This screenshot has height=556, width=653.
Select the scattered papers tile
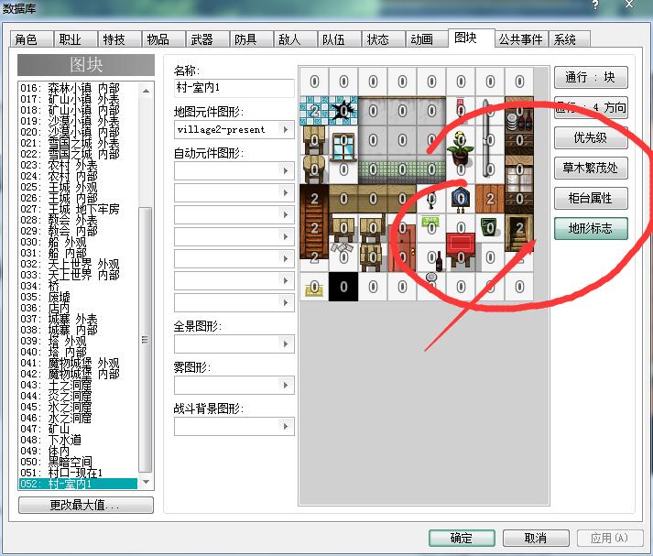tap(343, 248)
